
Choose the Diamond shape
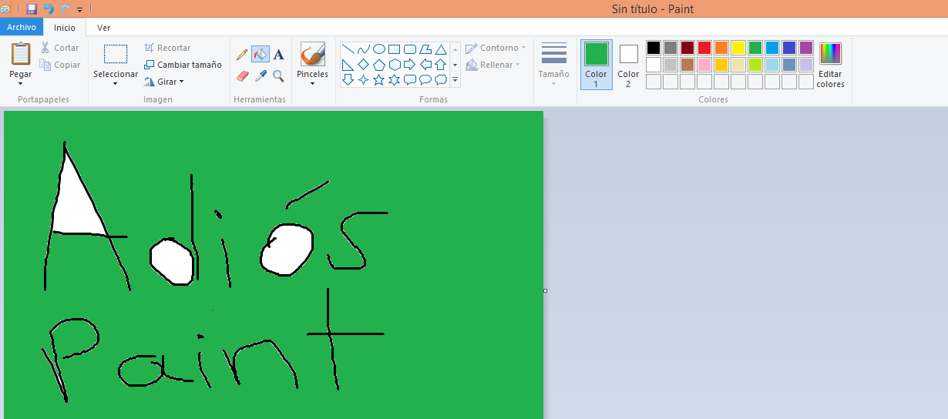pyautogui.click(x=363, y=65)
